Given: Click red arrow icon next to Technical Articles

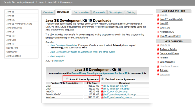Looking at the screenshot, I should coord(158,49).
